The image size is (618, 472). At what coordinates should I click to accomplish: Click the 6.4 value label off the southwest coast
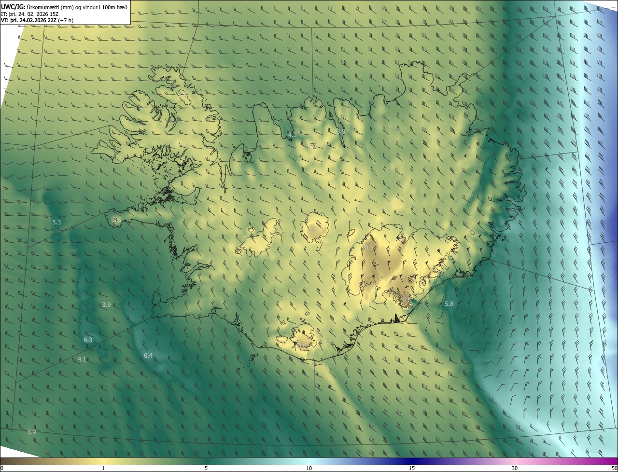[x=148, y=355]
